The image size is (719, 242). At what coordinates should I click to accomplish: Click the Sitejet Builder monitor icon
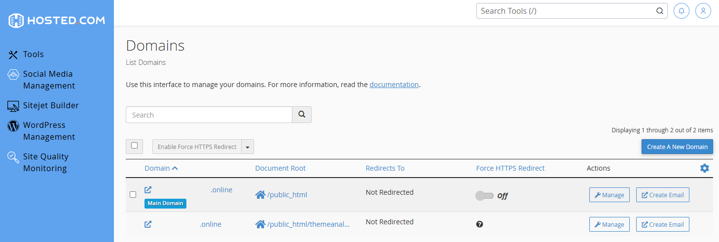(x=13, y=106)
